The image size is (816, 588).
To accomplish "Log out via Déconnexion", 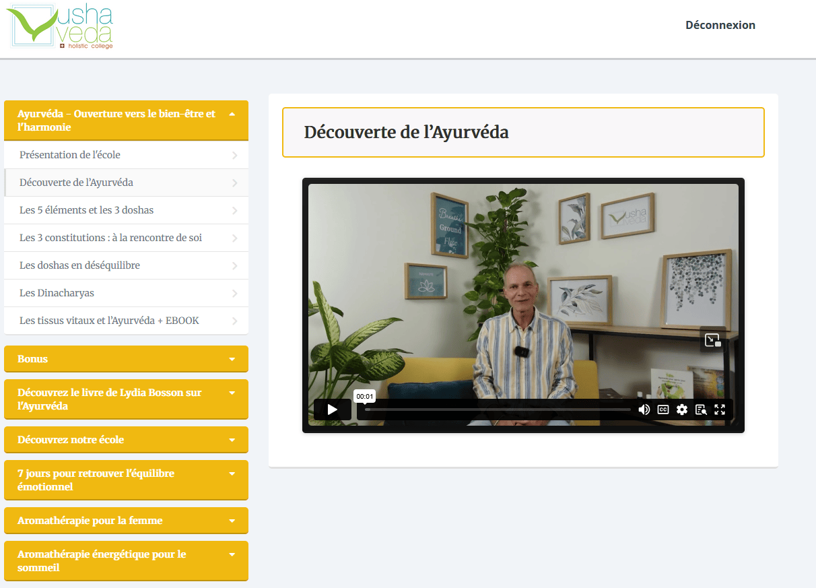I will coord(720,25).
